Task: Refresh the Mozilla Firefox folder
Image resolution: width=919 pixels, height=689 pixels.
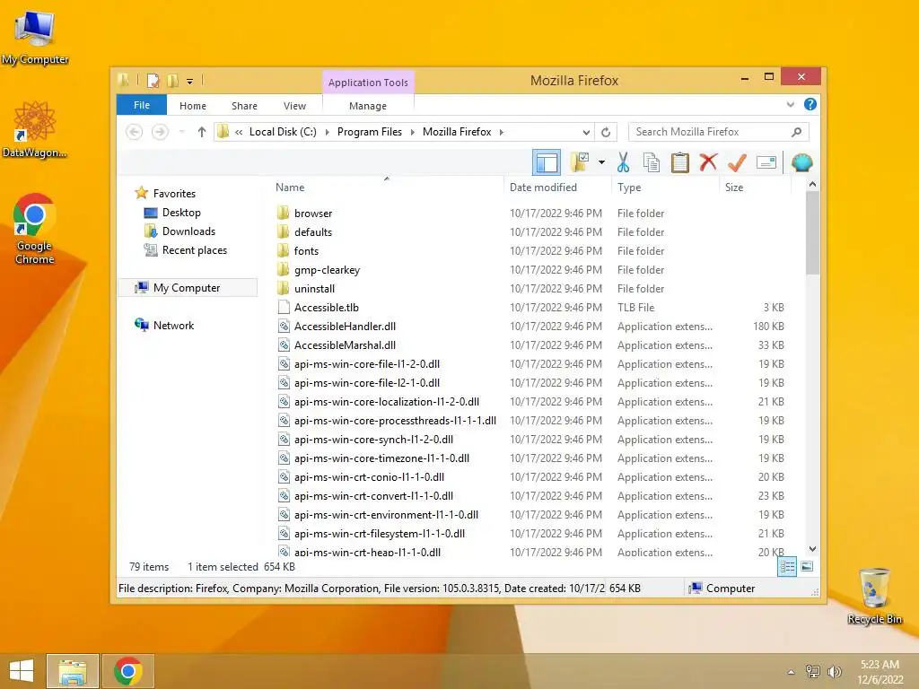Action: click(606, 133)
